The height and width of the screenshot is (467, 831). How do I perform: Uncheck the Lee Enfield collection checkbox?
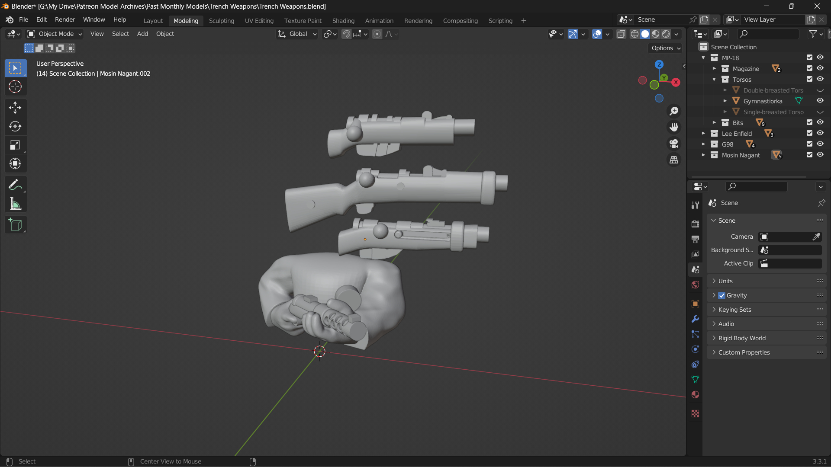(809, 133)
